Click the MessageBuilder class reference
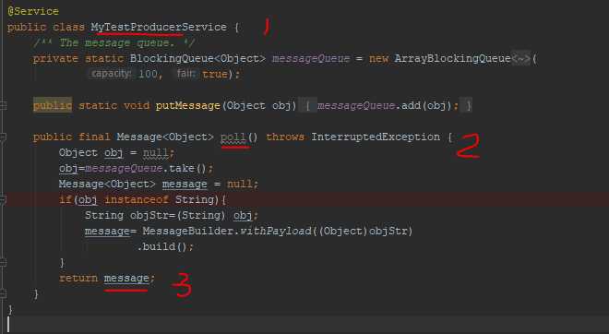 [188, 231]
